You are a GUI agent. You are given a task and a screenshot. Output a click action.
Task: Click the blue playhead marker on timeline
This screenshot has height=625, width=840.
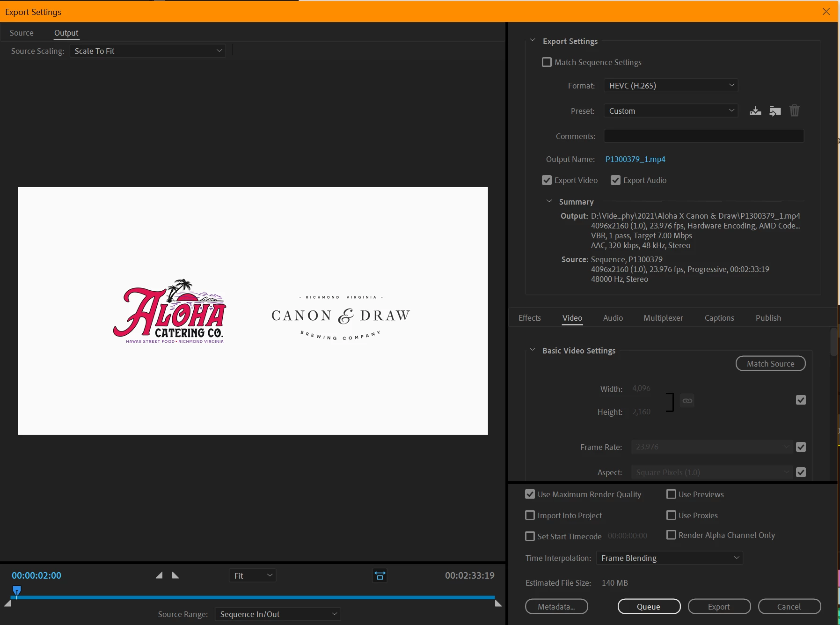pyautogui.click(x=17, y=591)
